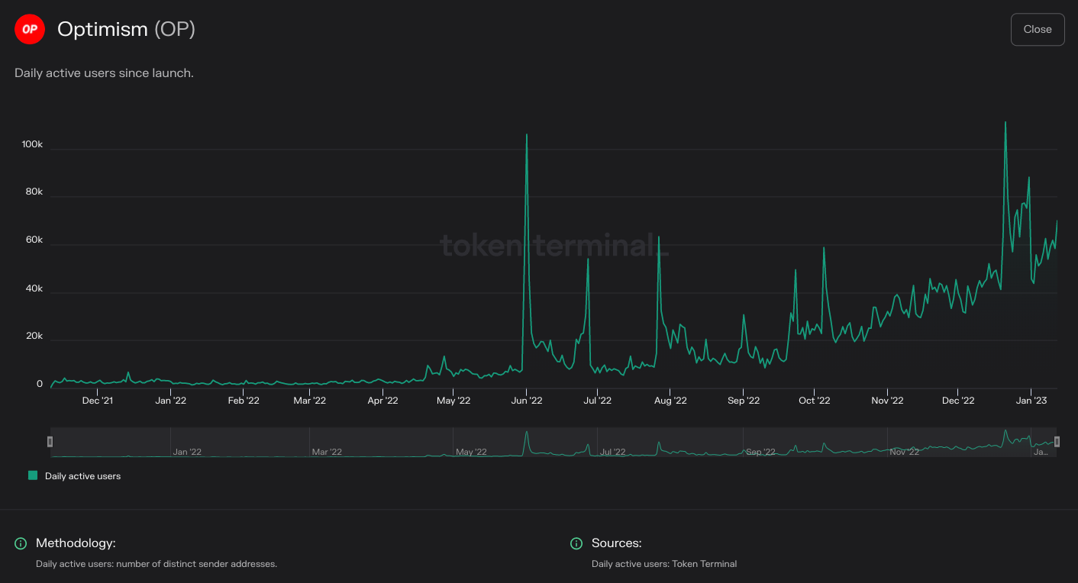Click the December 2022 peak on the chart
The image size is (1078, 583).
pyautogui.click(x=1005, y=124)
